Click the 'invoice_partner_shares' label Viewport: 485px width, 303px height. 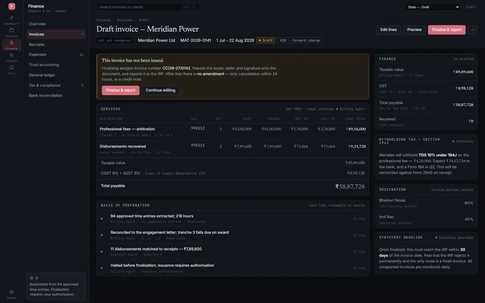pos(452,190)
